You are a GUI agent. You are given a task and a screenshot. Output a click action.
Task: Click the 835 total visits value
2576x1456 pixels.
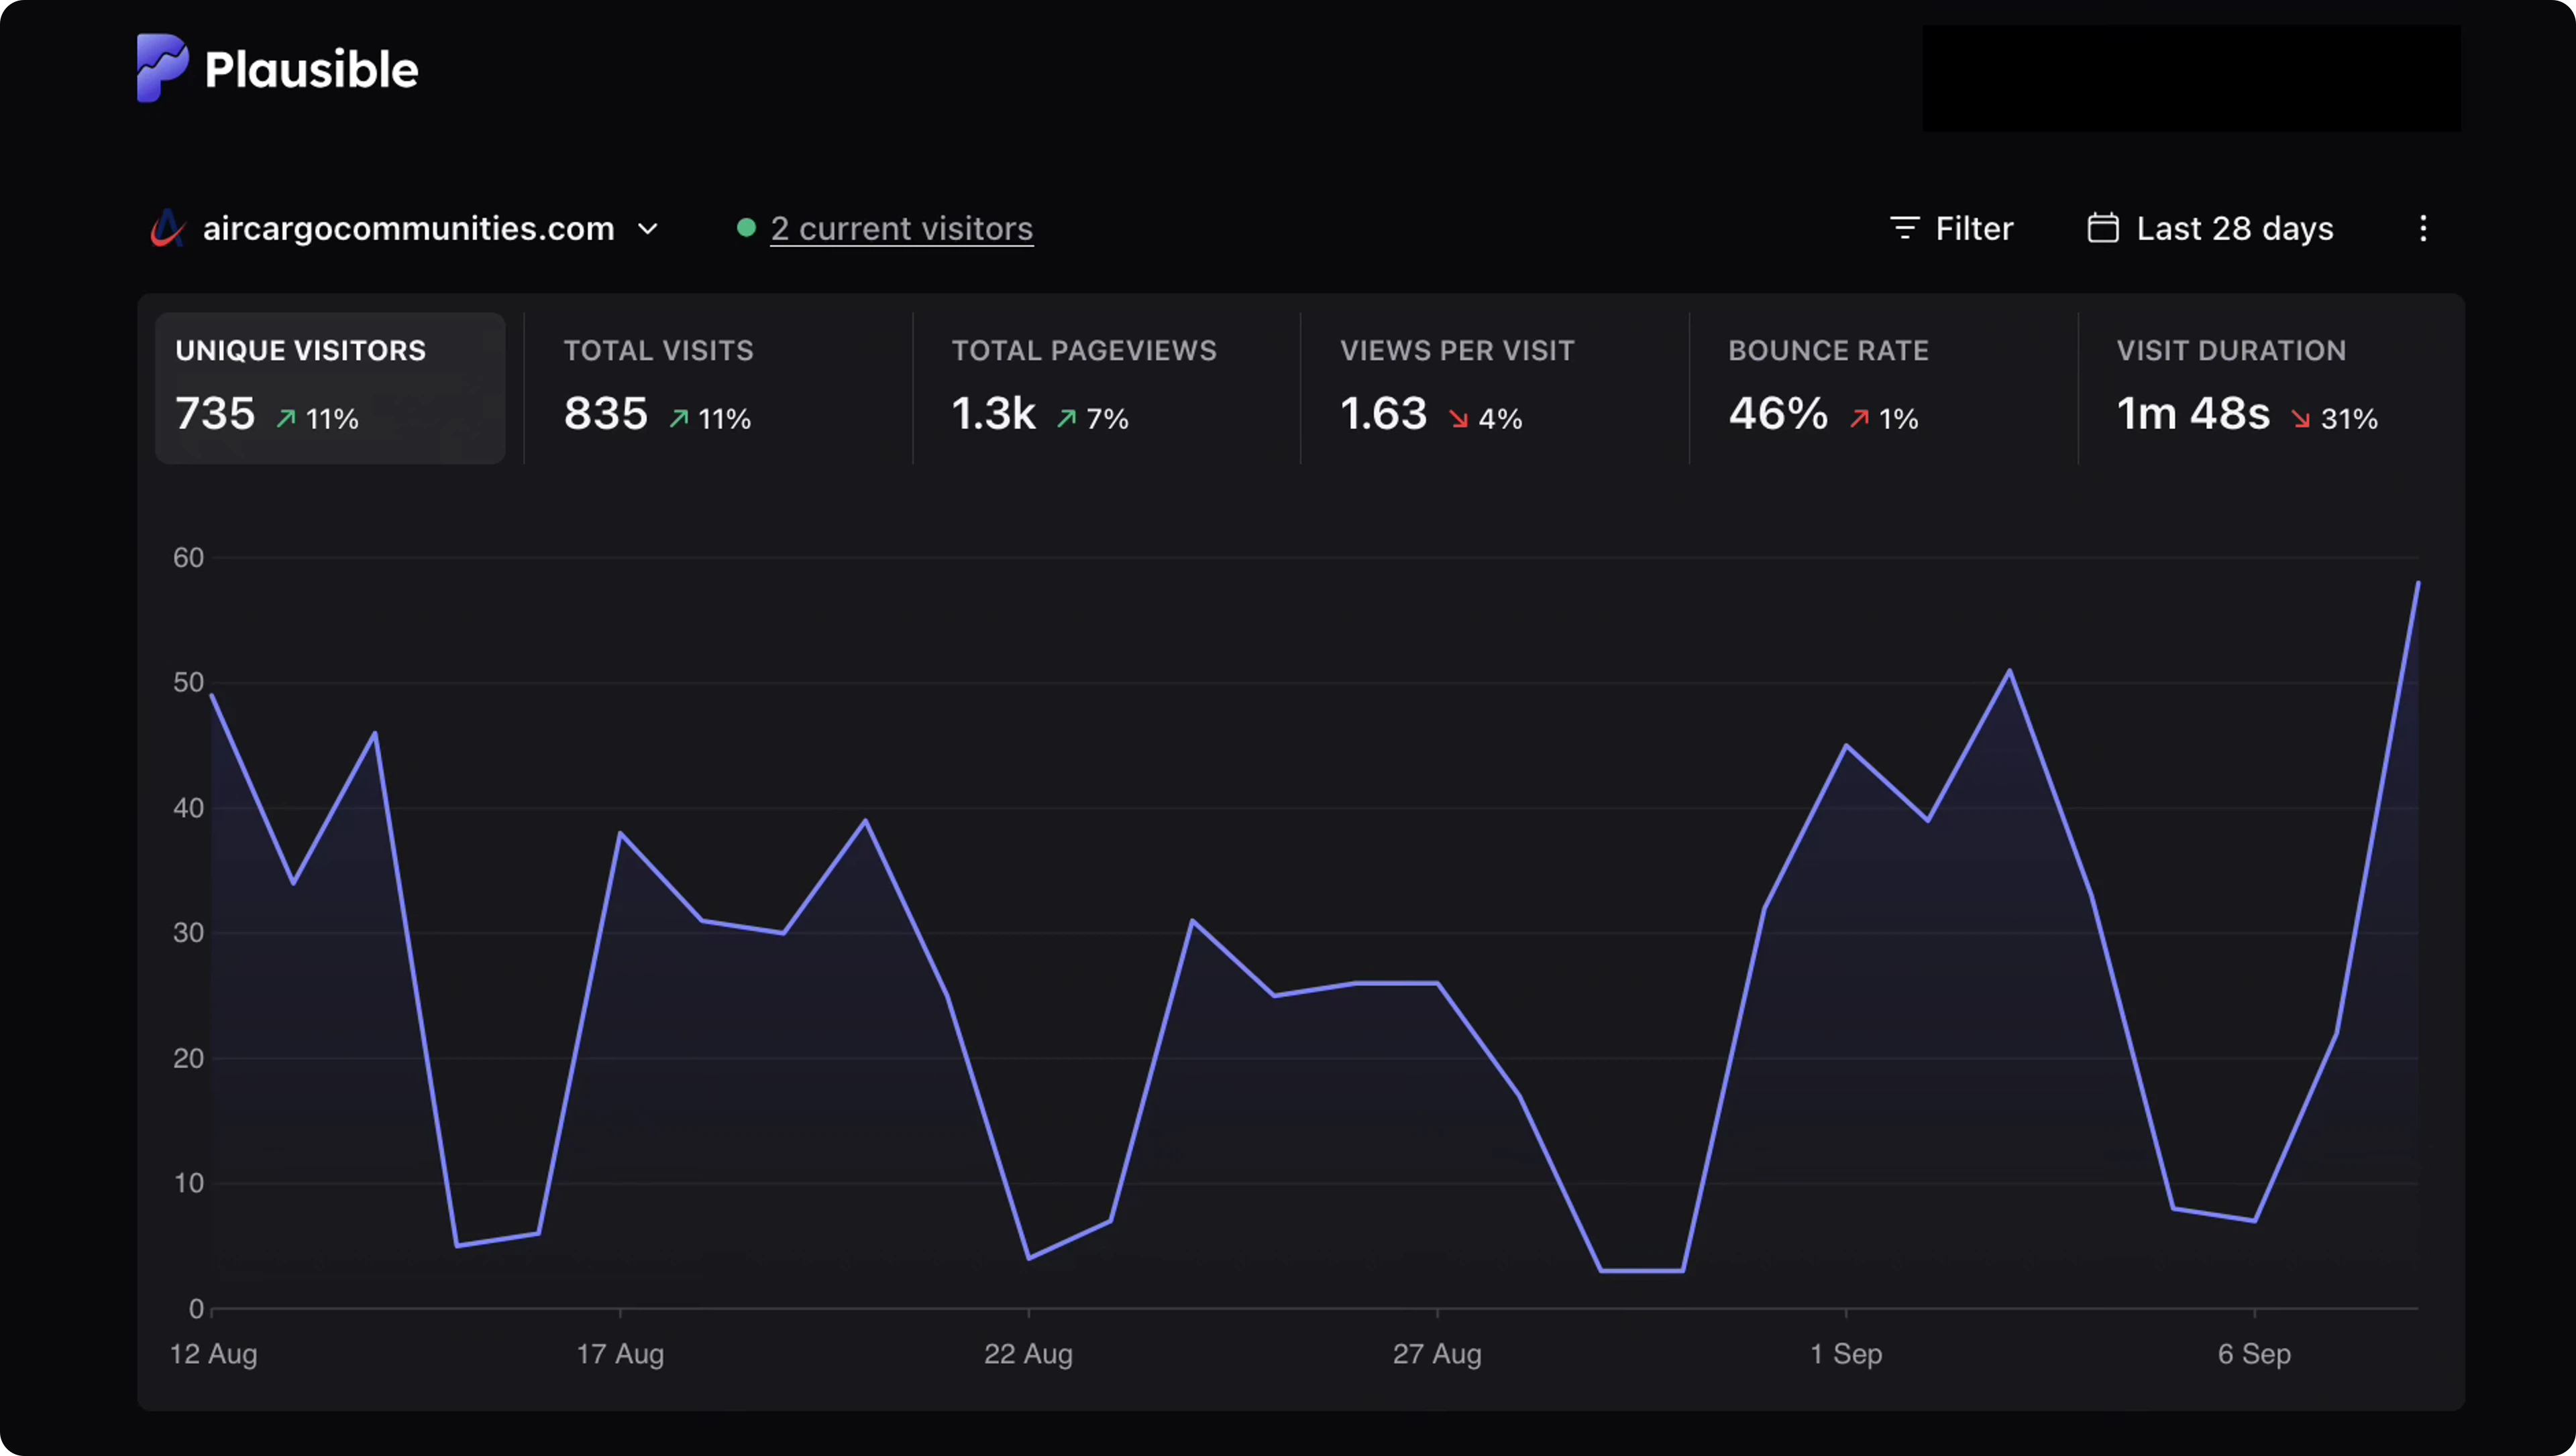(605, 413)
